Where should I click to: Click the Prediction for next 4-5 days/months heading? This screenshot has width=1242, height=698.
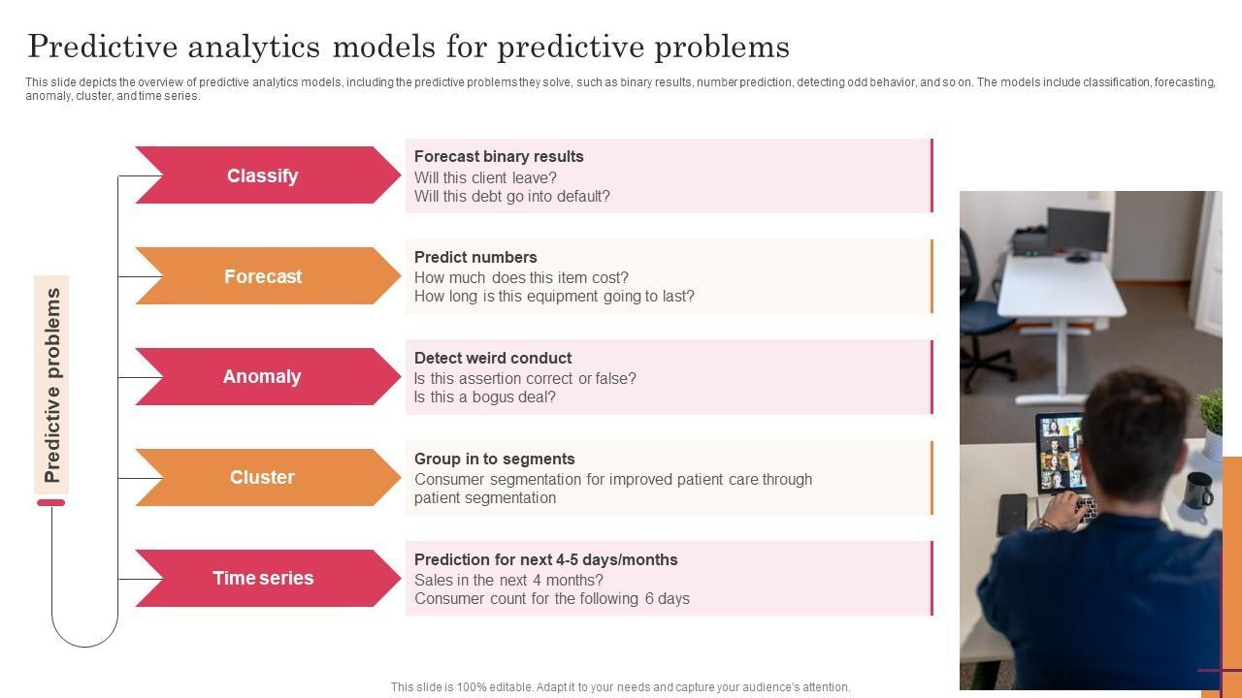545,559
